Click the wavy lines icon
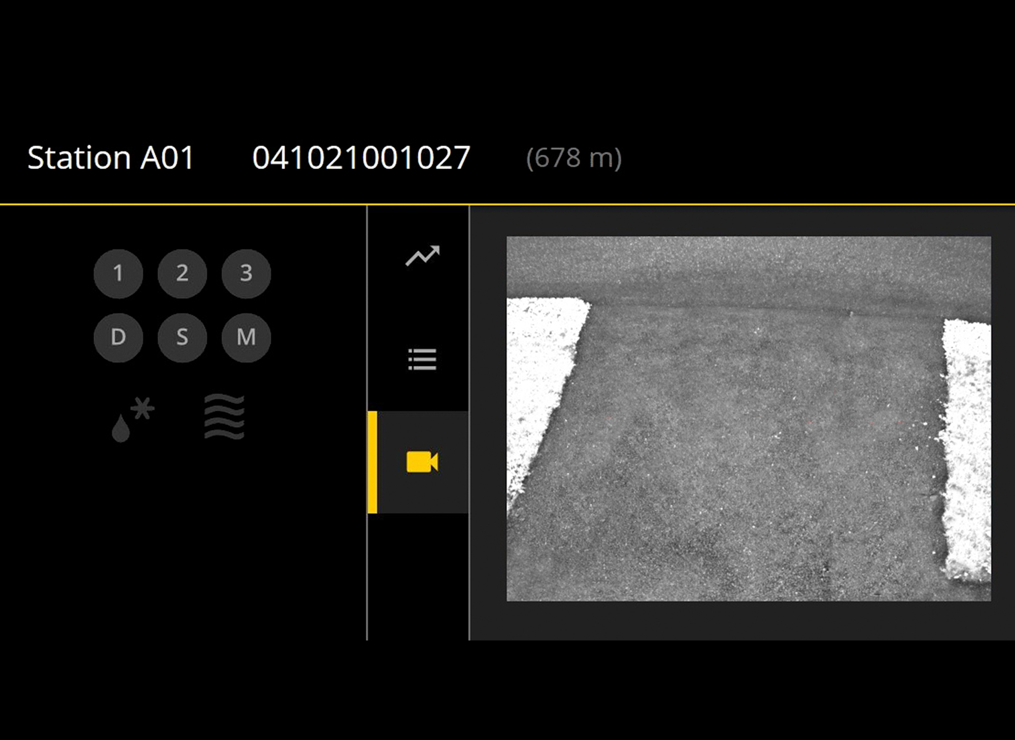Screen dimensions: 1015x740 [x=224, y=417]
